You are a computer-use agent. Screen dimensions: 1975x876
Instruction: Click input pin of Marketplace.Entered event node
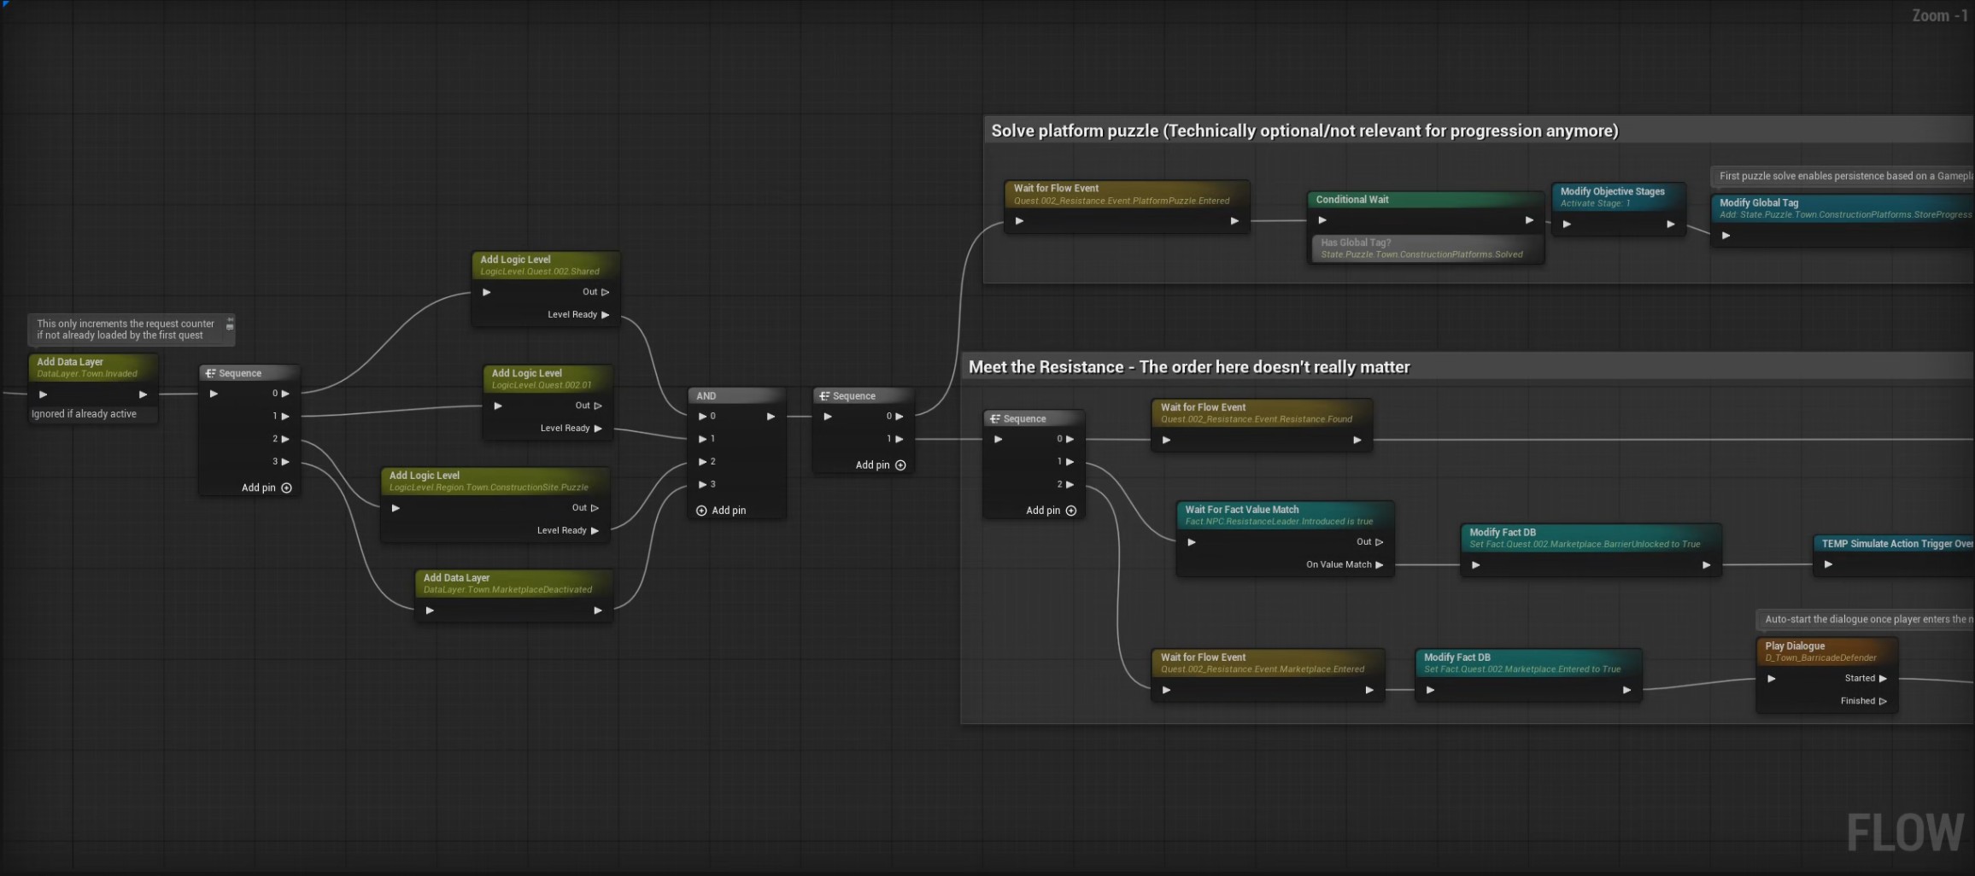1167,690
